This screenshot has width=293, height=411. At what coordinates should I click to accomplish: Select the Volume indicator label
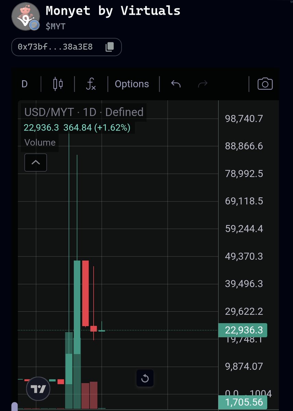point(40,142)
